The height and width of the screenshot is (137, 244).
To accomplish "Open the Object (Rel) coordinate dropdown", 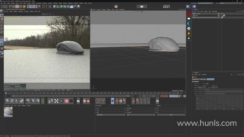I will pyautogui.click(x=111, y=115).
